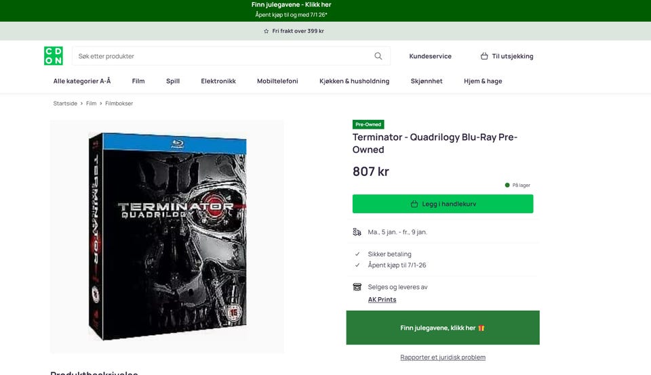
Task: Click the delivery truck icon
Action: tap(357, 232)
